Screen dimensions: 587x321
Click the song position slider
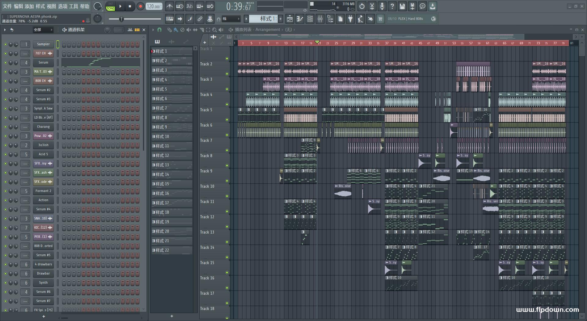pos(135,19)
